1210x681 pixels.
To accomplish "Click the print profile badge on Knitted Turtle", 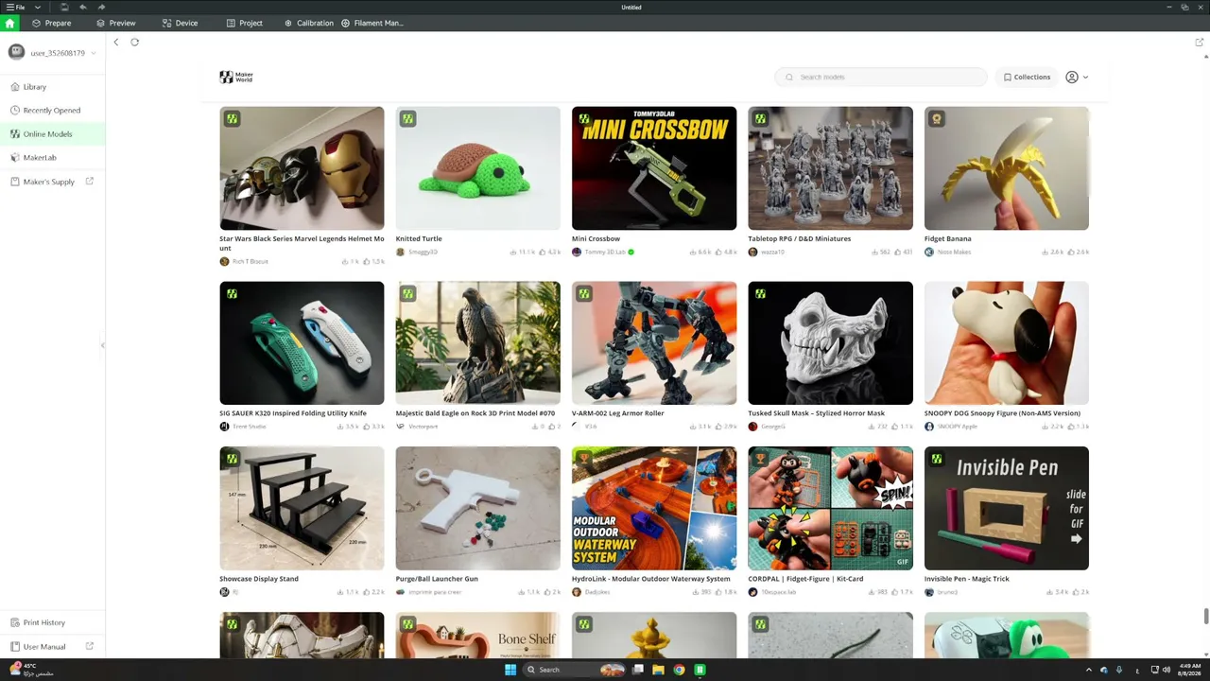I will click(407, 118).
